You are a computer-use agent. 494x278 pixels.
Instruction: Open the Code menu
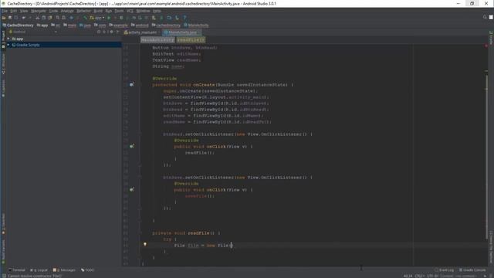(x=53, y=11)
